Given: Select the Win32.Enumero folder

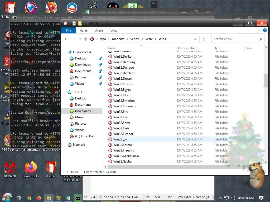Looking at the screenshot, I should click(x=124, y=106).
